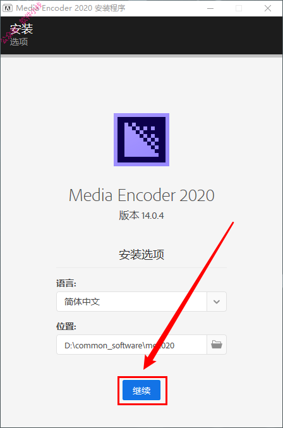Click the 位置: label
This screenshot has height=428, width=283.
[x=66, y=326]
